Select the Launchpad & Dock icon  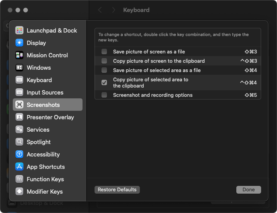pos(19,30)
